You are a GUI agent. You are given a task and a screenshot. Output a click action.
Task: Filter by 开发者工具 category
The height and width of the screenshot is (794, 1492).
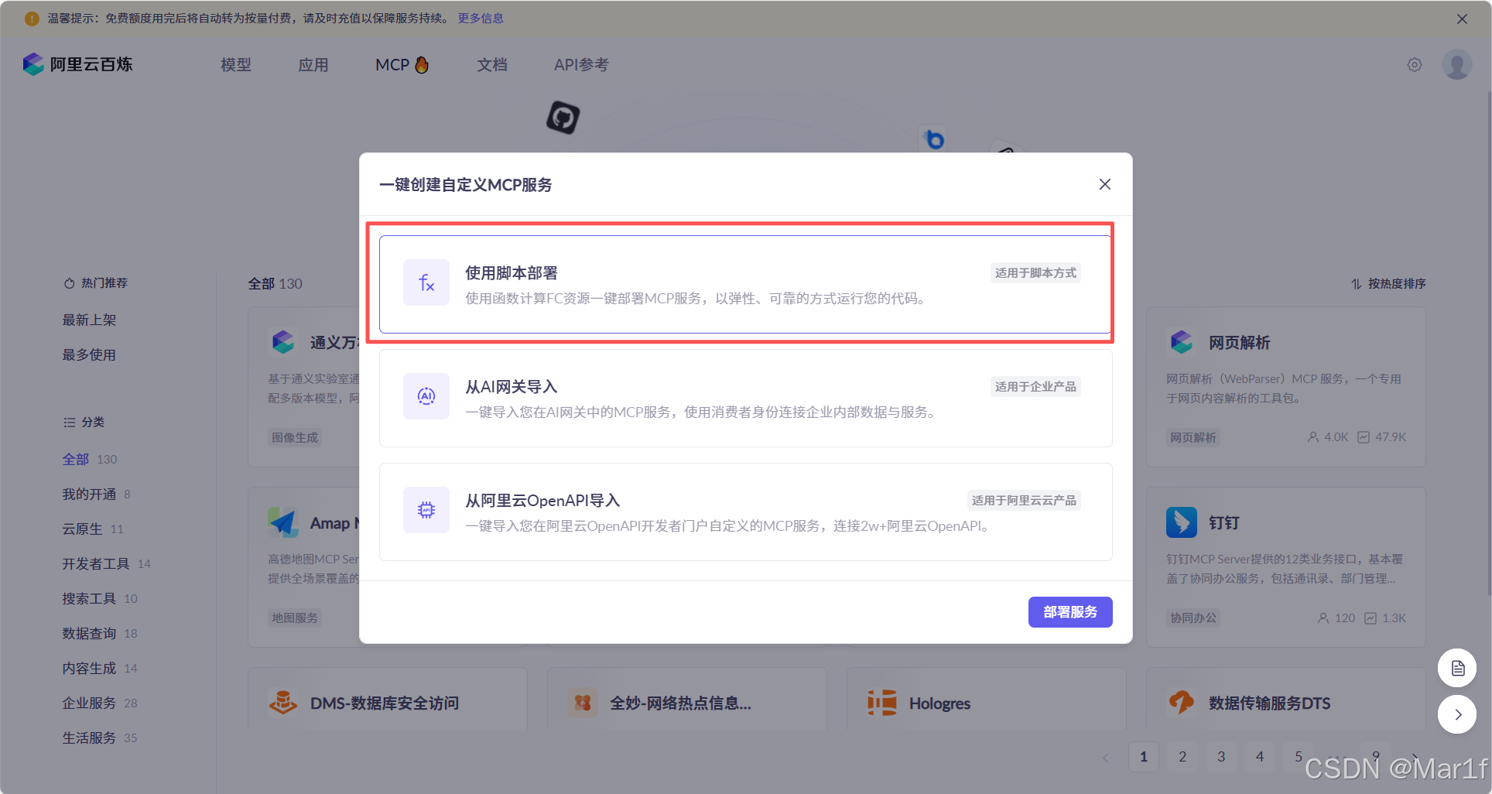[x=107, y=563]
